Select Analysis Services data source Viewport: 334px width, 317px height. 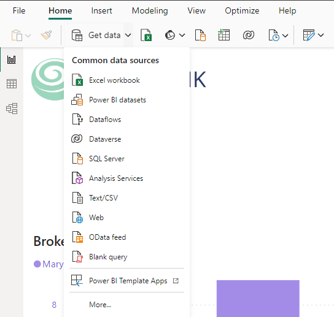click(x=126, y=178)
